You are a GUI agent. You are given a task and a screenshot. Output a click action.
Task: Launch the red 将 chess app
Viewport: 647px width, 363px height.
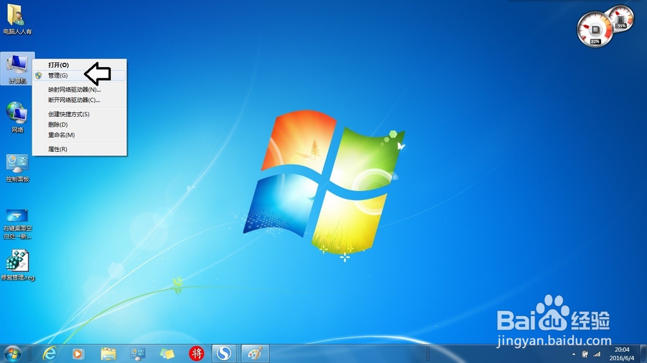pos(197,353)
